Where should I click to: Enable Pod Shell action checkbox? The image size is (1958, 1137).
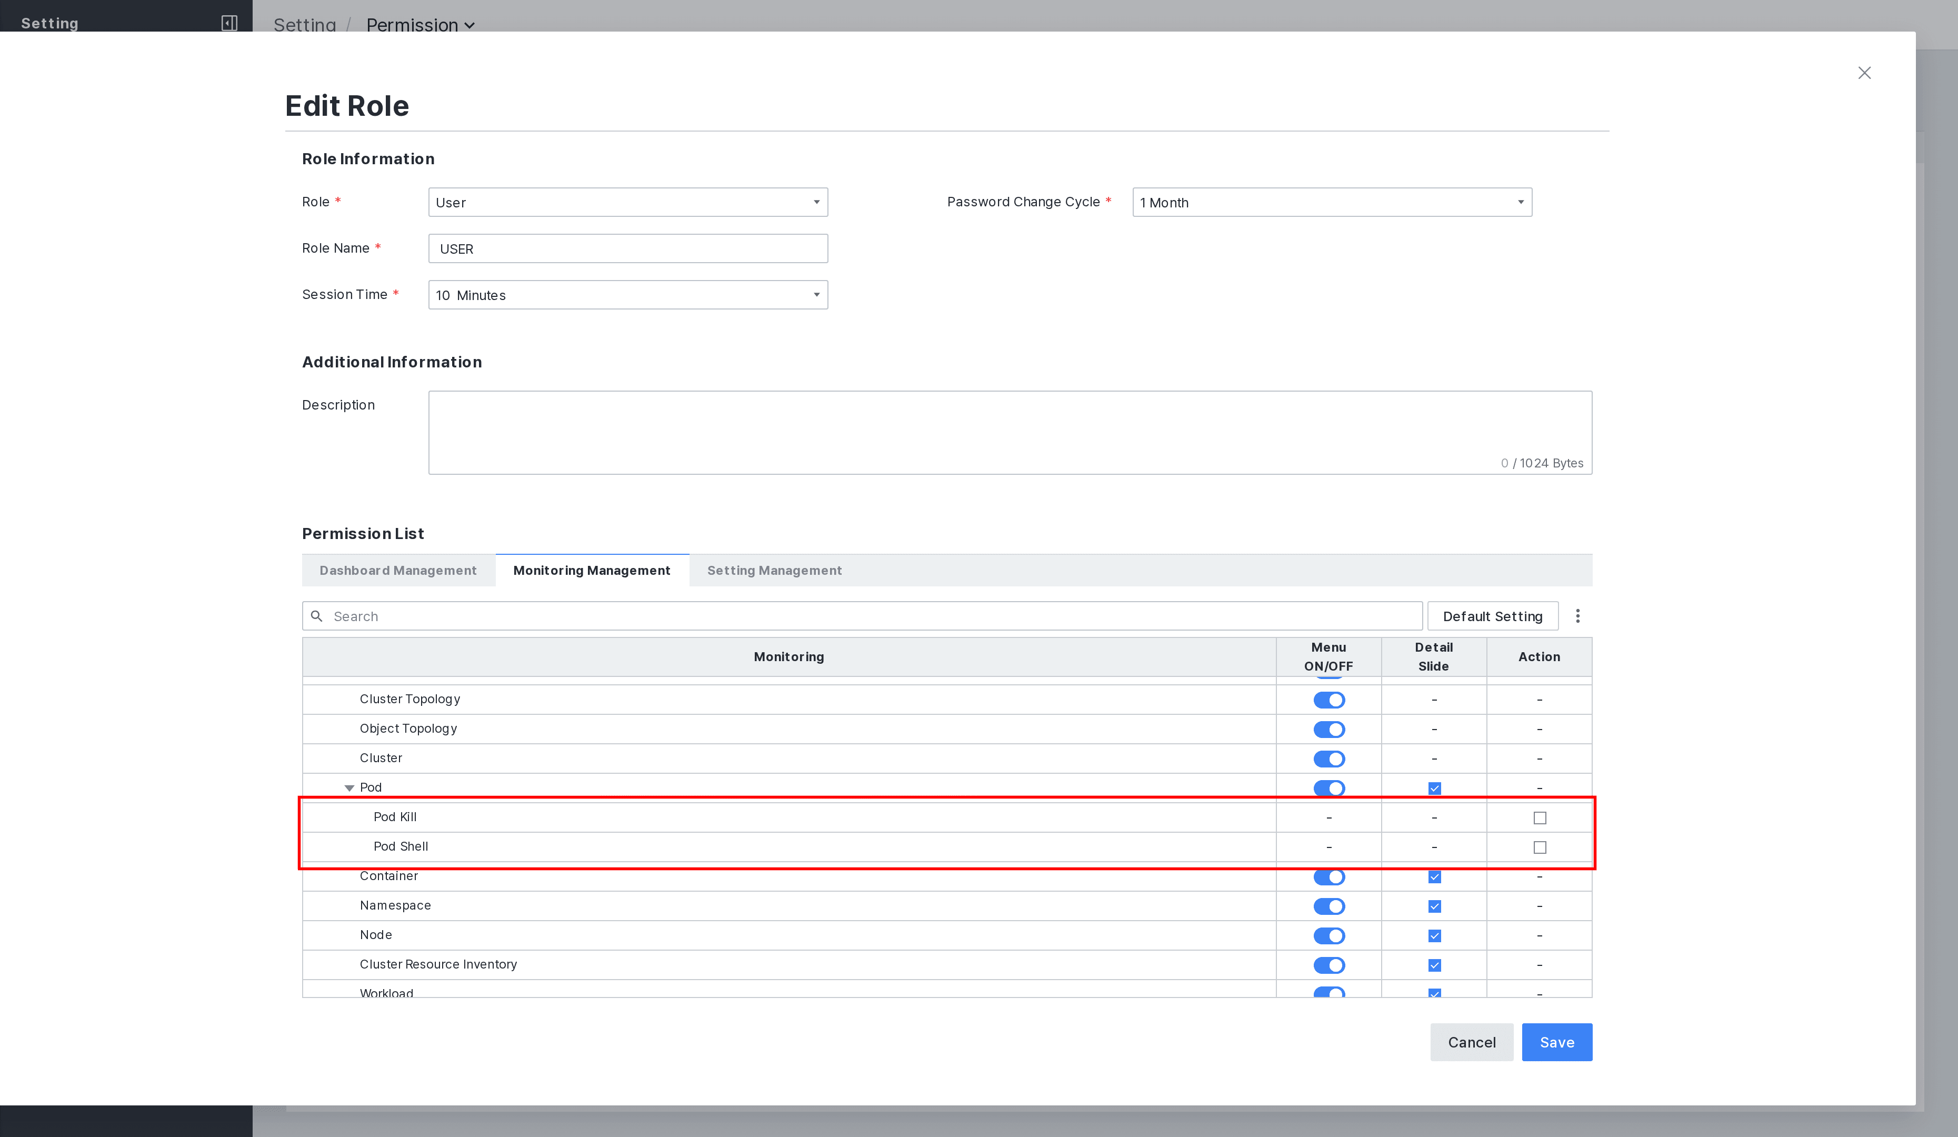[1540, 847]
